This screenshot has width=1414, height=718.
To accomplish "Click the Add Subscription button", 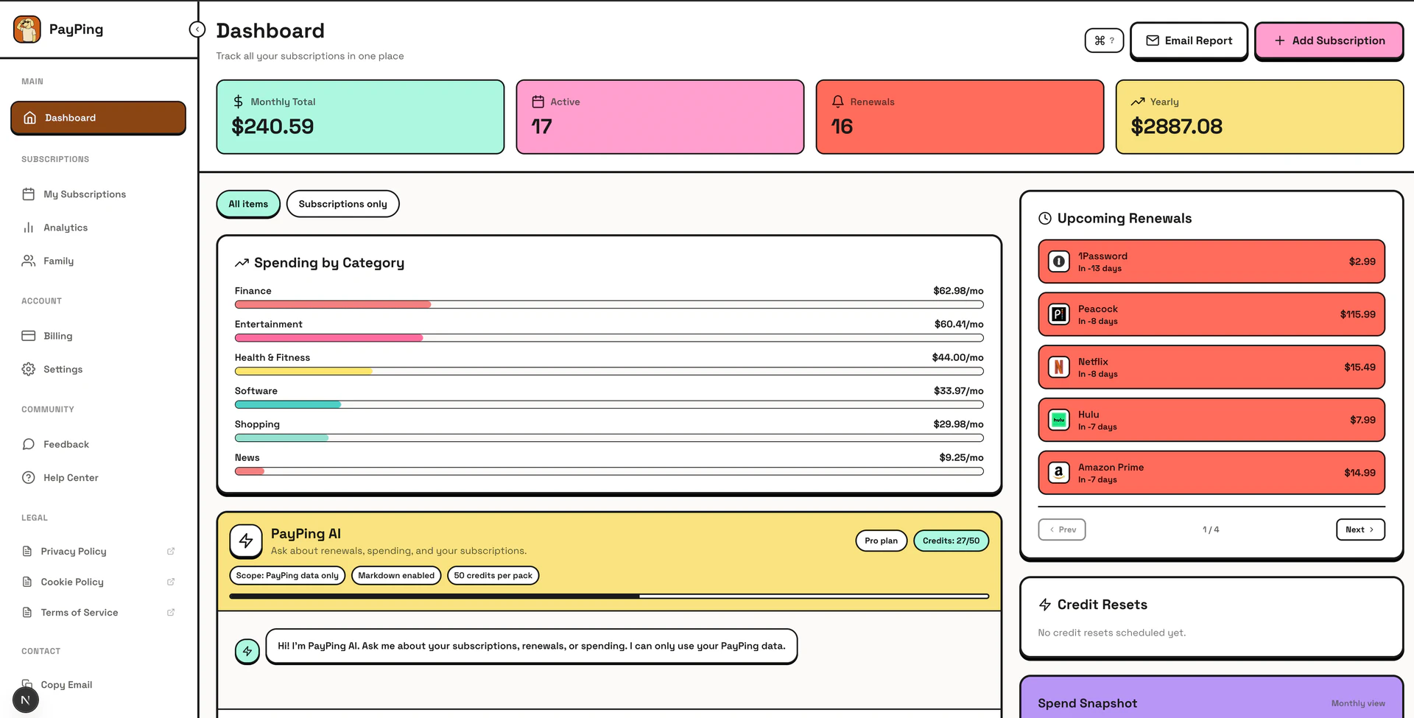I will tap(1329, 41).
